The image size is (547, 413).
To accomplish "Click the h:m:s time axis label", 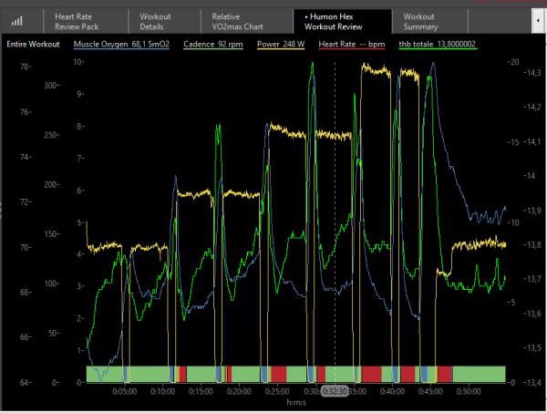I will pyautogui.click(x=295, y=402).
